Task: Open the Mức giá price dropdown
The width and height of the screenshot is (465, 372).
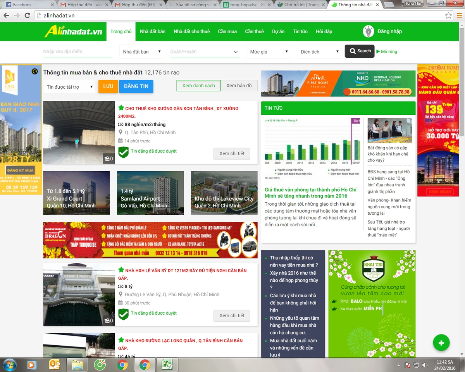Action: (x=268, y=52)
